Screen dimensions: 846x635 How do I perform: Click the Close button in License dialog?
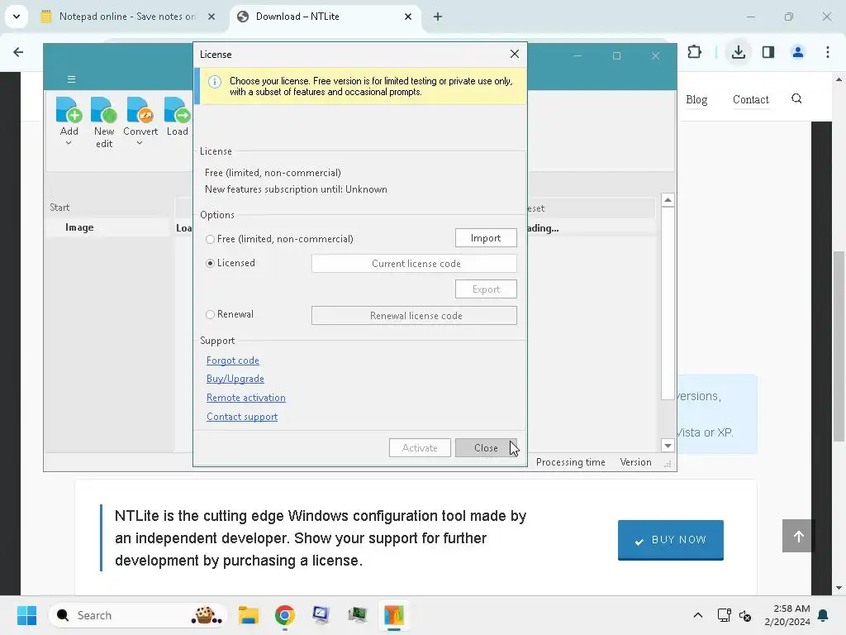coord(486,447)
